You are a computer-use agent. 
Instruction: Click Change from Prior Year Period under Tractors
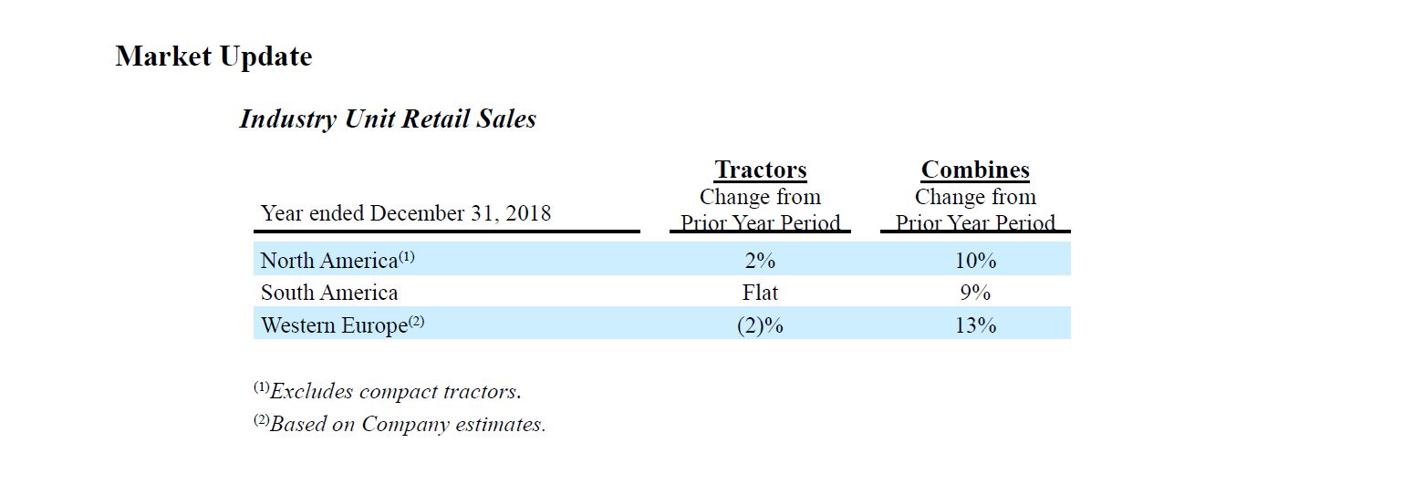click(x=760, y=210)
